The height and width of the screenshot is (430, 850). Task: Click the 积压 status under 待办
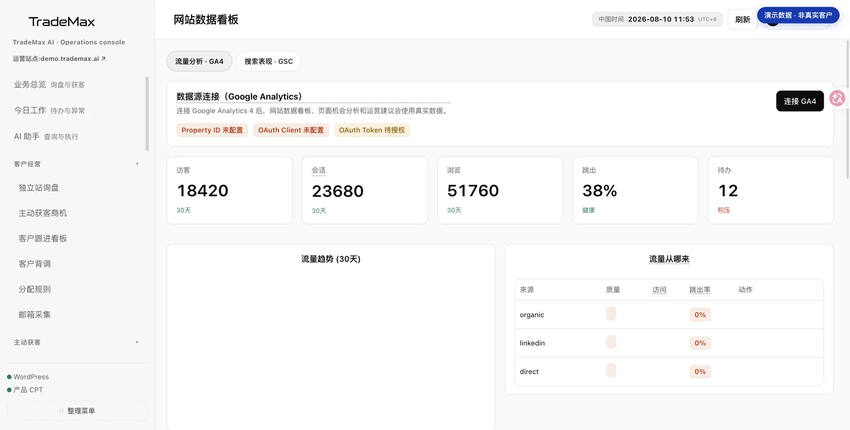(x=724, y=210)
